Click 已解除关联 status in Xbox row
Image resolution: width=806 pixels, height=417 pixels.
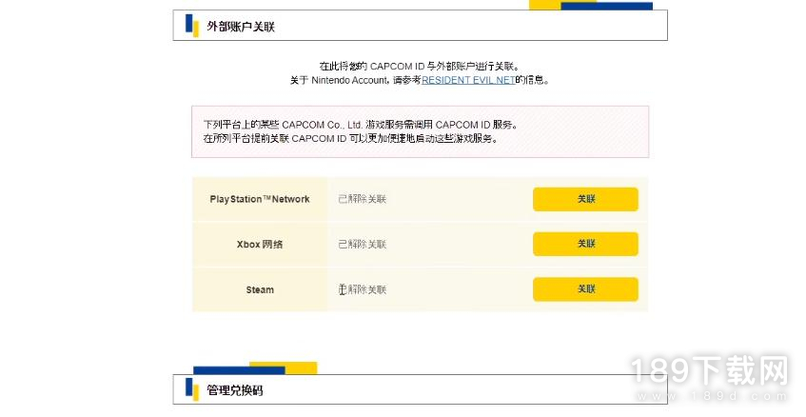363,245
